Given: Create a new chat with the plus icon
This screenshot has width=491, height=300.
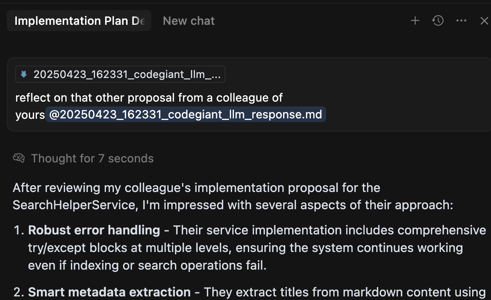Looking at the screenshot, I should (415, 20).
